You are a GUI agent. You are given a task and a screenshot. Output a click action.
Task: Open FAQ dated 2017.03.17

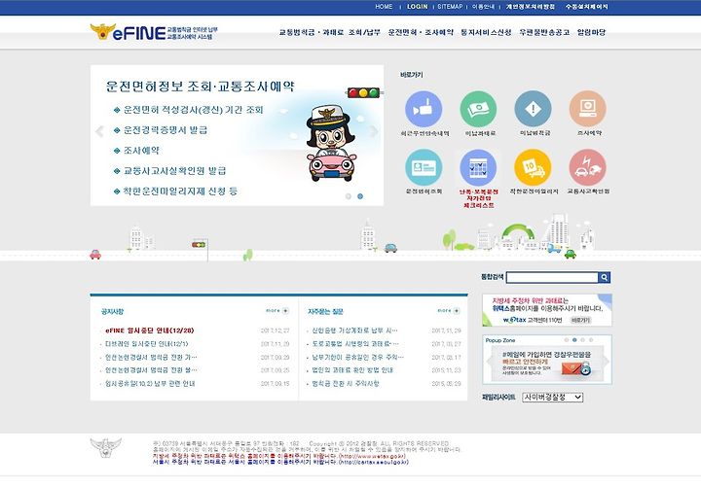357,358
